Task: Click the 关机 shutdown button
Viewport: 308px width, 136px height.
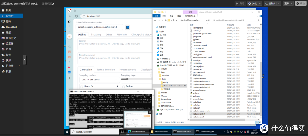Action: pos(252,3)
